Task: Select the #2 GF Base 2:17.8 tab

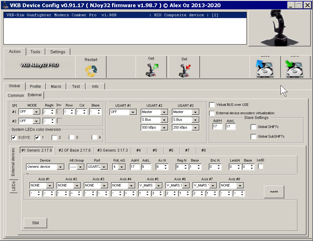Action: click(x=74, y=150)
